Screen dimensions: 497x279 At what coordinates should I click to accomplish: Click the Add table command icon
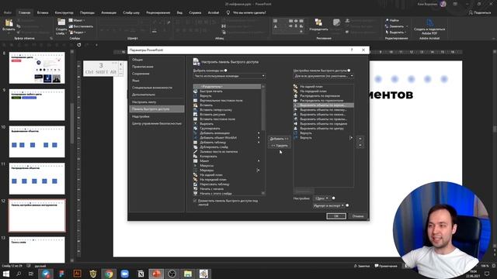coord(196,143)
